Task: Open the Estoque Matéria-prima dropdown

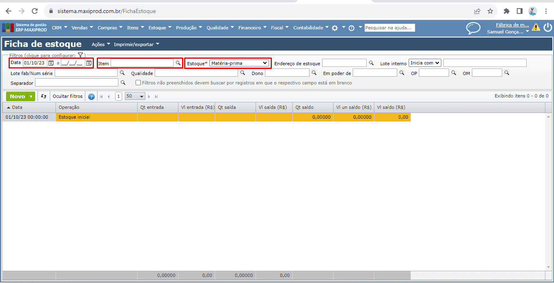Action: point(239,63)
